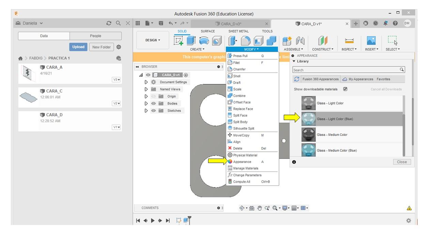The height and width of the screenshot is (245, 436).
Task: Open timeline settings gear
Action: pyautogui.click(x=408, y=220)
